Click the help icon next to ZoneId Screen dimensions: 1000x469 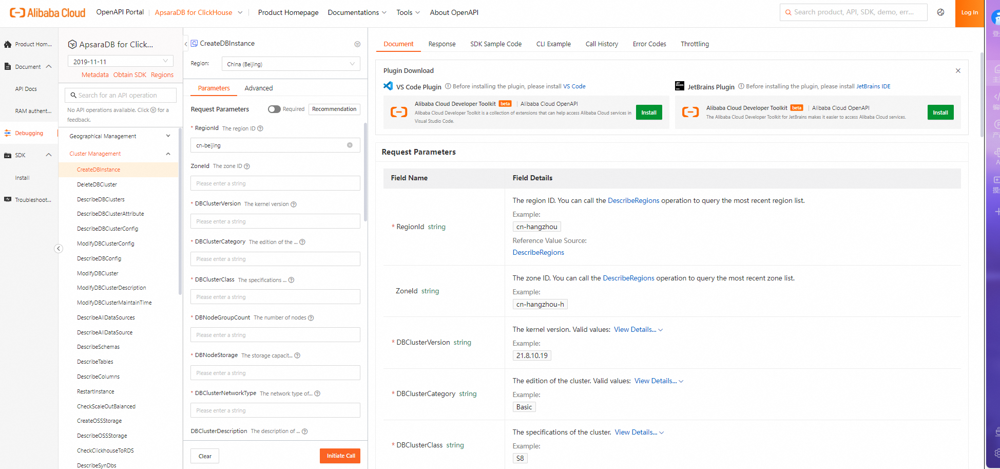click(247, 166)
